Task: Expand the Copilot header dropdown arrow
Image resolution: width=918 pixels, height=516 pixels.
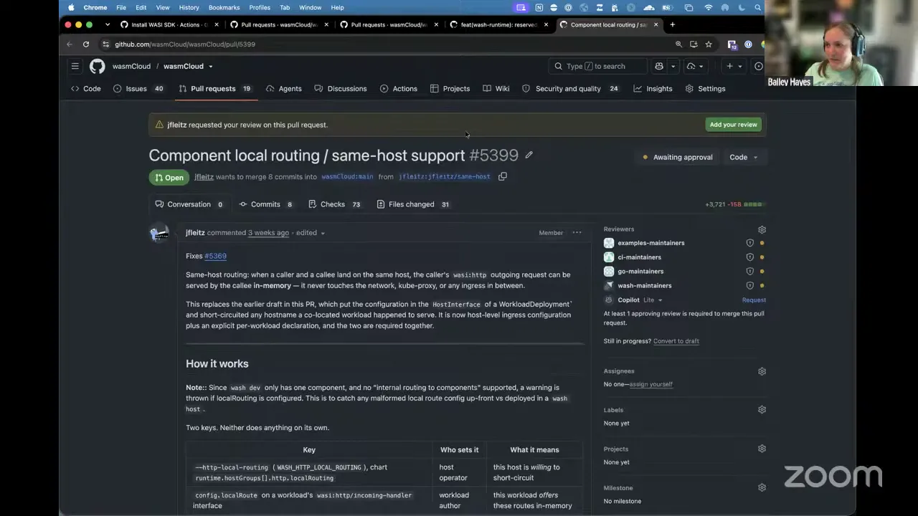Action: point(673,67)
